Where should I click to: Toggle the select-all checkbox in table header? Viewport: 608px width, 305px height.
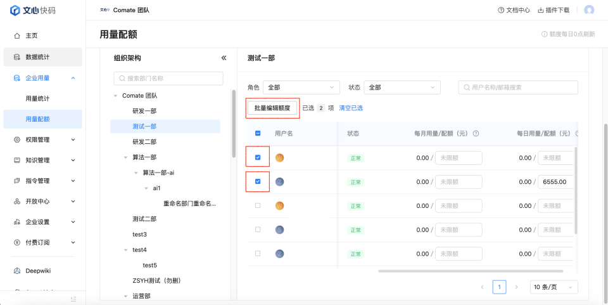click(258, 134)
